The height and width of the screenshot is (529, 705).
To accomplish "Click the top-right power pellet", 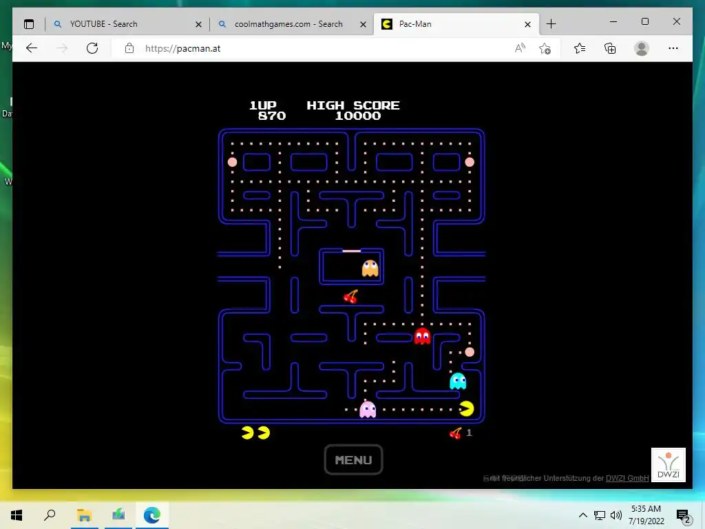I will 470,162.
